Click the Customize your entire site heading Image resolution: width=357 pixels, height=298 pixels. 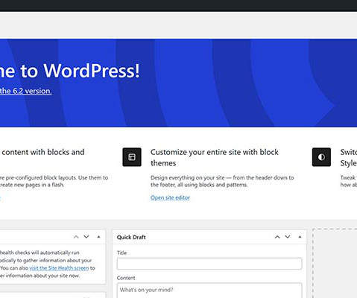tap(215, 157)
